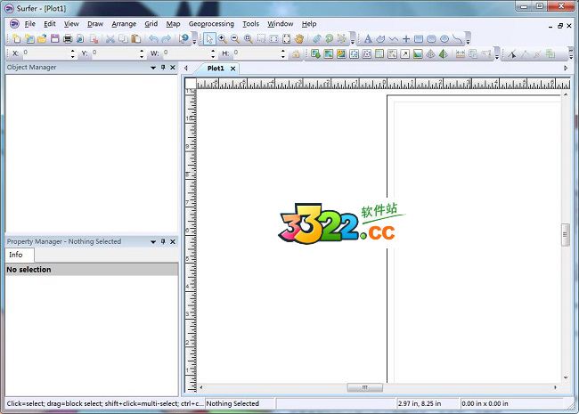Activate the context help pointer
579x414 pixels.
[183, 38]
